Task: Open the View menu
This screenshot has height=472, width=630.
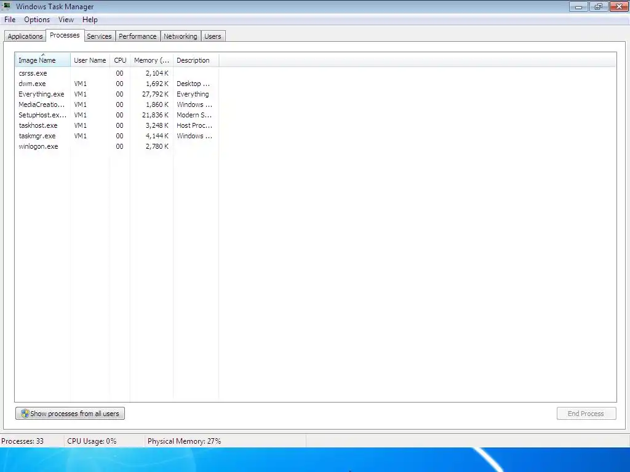Action: (66, 20)
